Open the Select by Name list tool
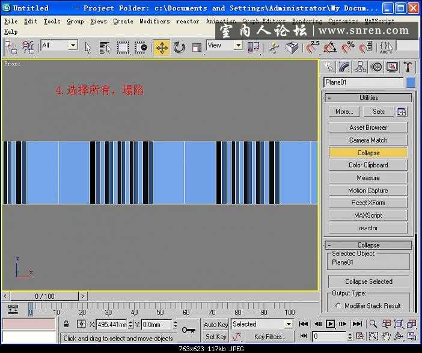The height and width of the screenshot is (353, 422). [105, 48]
